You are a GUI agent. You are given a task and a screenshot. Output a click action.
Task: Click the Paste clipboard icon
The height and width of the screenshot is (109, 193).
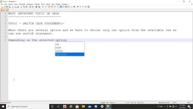tap(27, 7)
